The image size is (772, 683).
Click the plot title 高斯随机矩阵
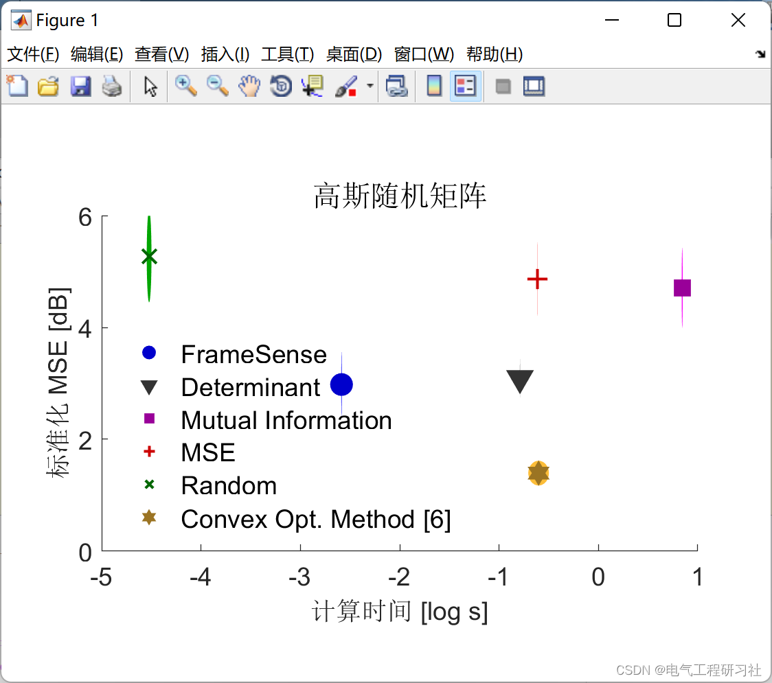click(400, 196)
